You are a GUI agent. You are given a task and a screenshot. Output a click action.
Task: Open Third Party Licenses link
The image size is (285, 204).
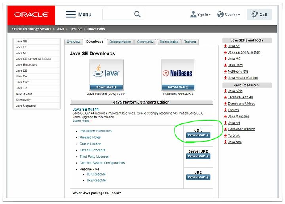point(94,157)
